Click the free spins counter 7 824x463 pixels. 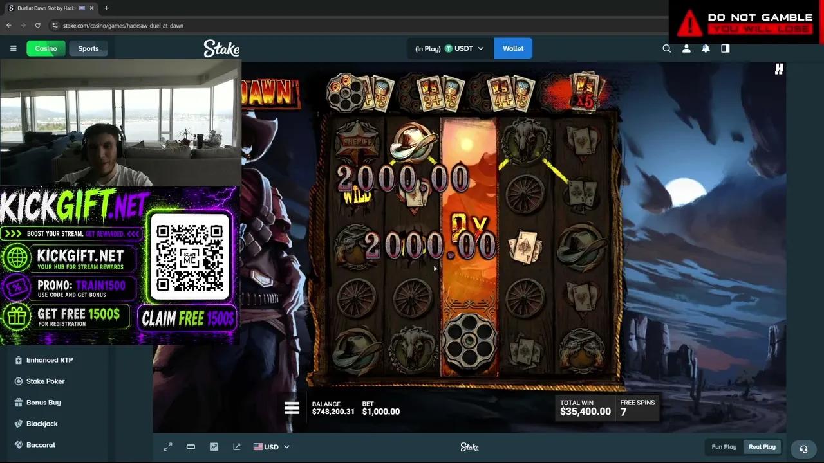click(x=623, y=412)
